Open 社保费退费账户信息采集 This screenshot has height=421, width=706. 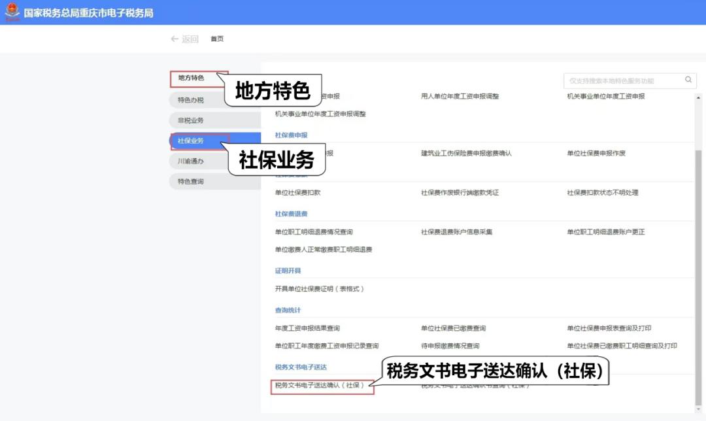pos(456,232)
